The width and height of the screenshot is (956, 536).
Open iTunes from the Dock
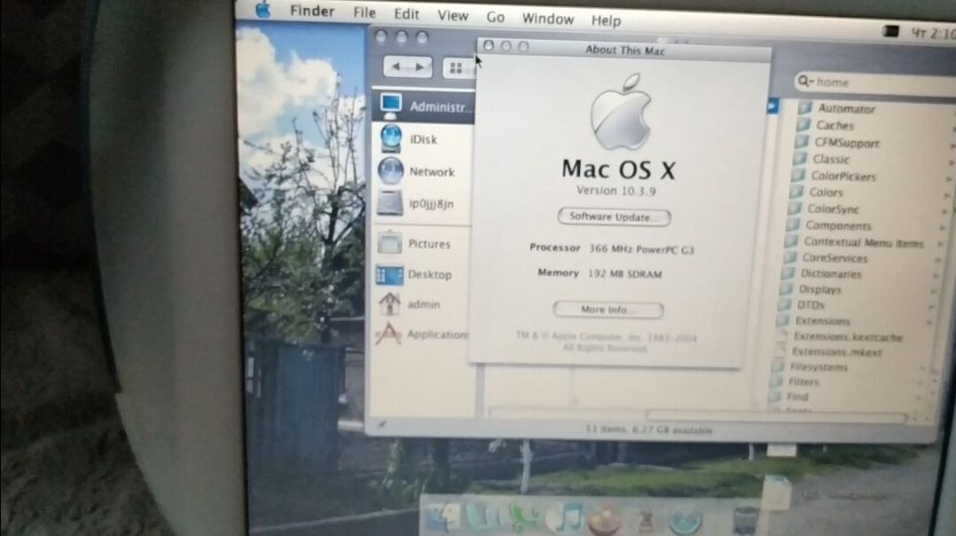click(x=564, y=518)
